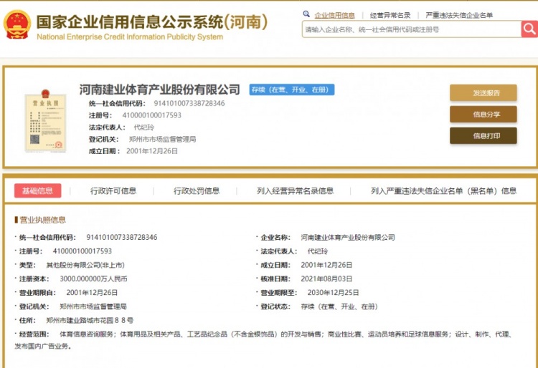Click the 存续(在营、开业、在册) status badge

click(x=292, y=89)
